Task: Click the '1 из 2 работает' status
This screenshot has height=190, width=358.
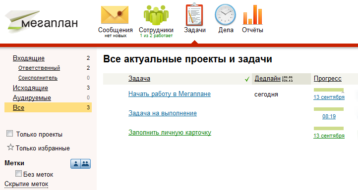Action: tap(156, 36)
